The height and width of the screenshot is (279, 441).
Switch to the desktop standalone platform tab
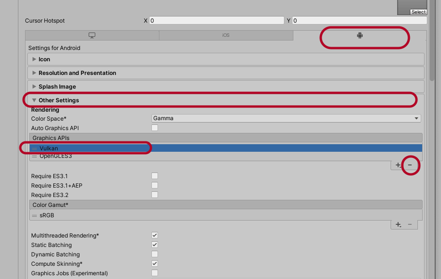(92, 35)
